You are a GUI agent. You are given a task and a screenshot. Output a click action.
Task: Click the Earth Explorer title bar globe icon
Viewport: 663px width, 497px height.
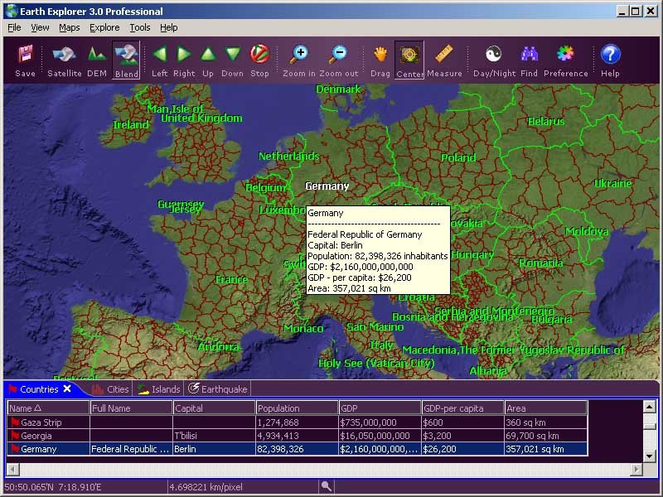pos(11,11)
